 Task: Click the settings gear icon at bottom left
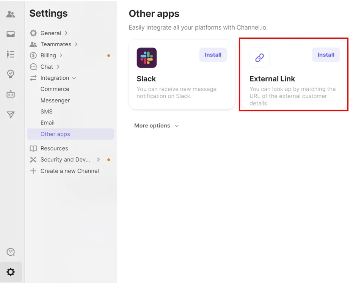coord(11,272)
